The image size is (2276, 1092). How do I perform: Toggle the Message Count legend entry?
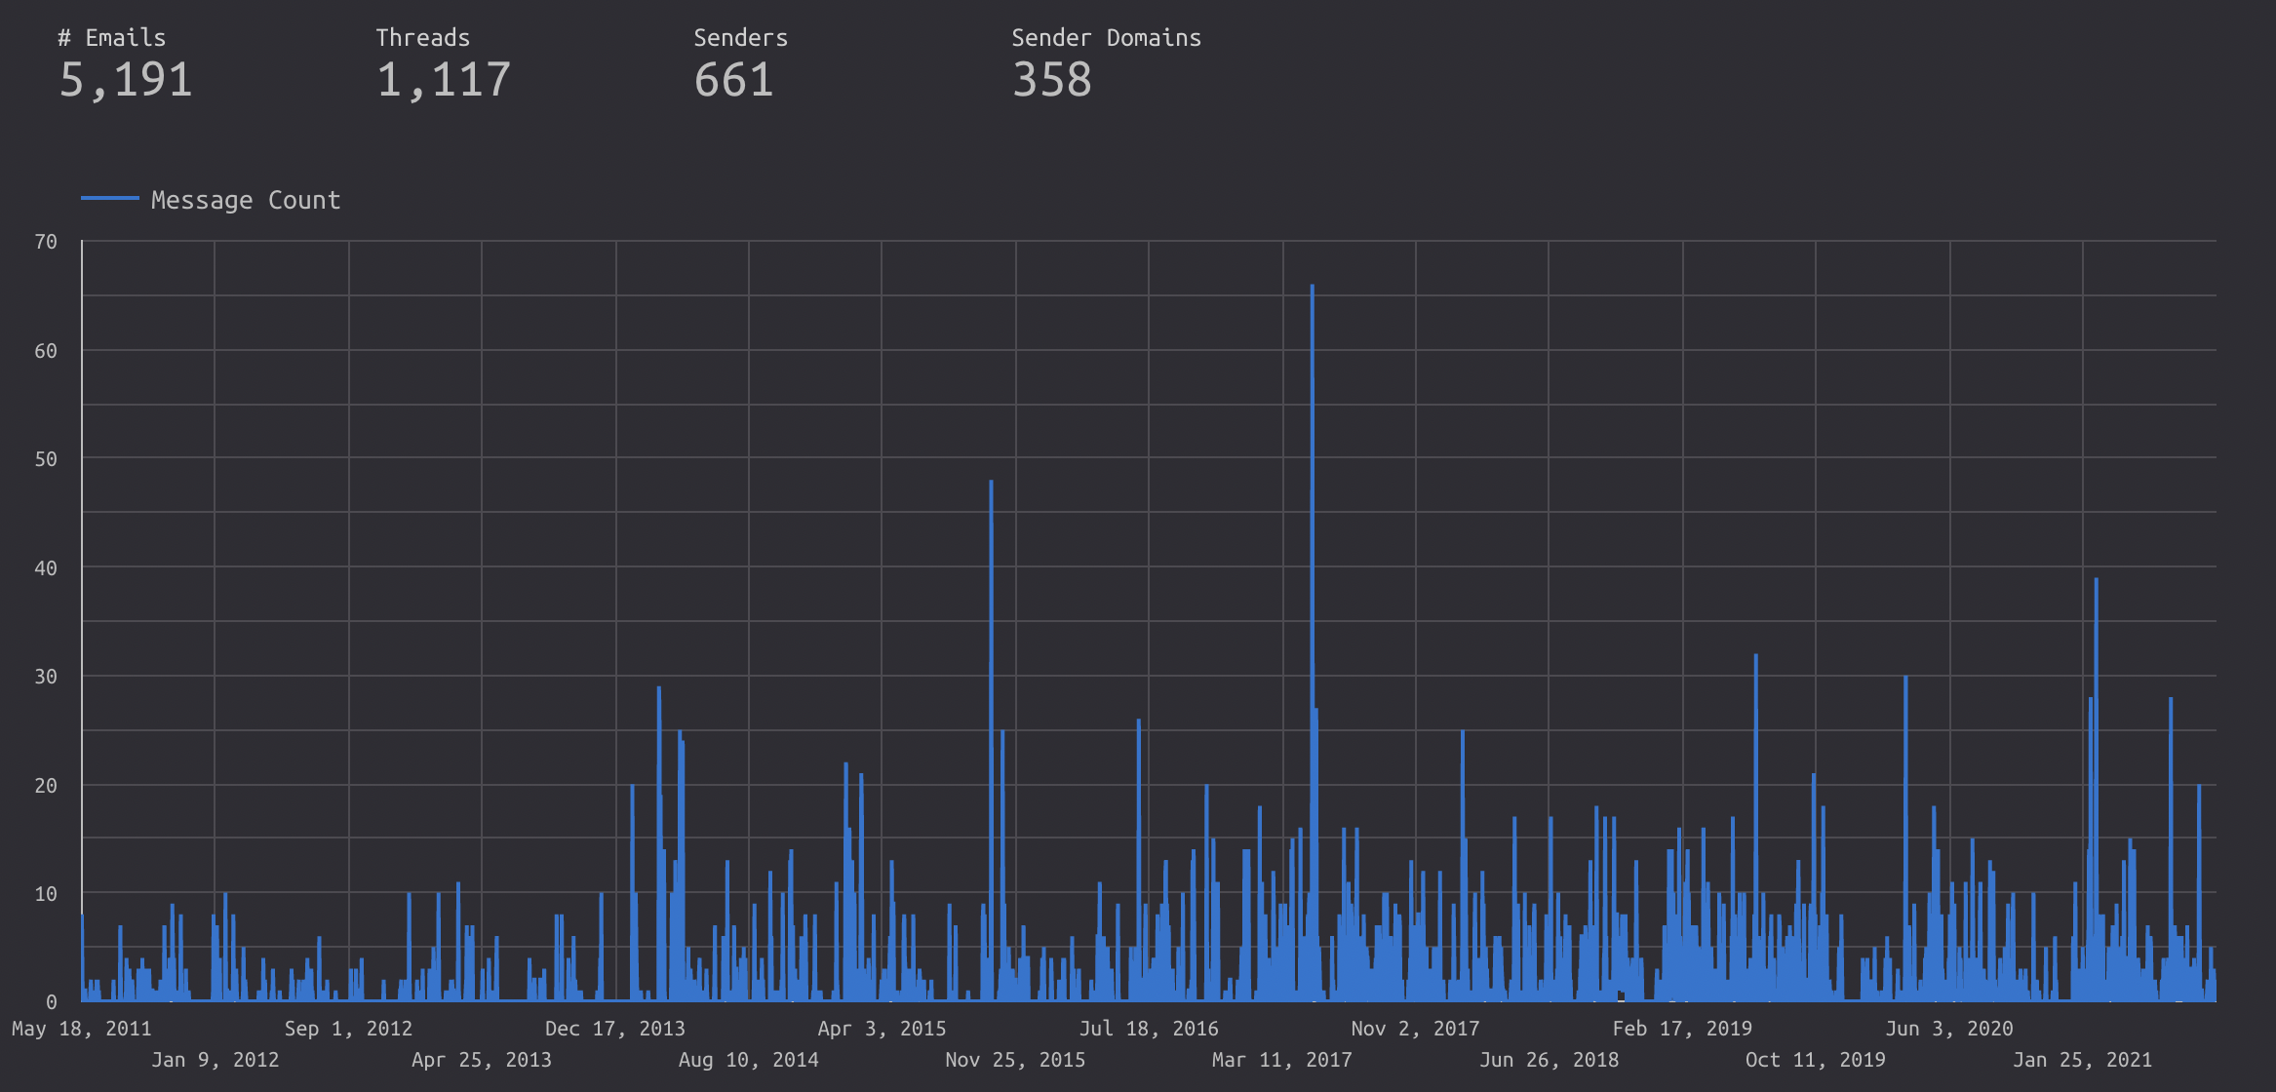(245, 200)
